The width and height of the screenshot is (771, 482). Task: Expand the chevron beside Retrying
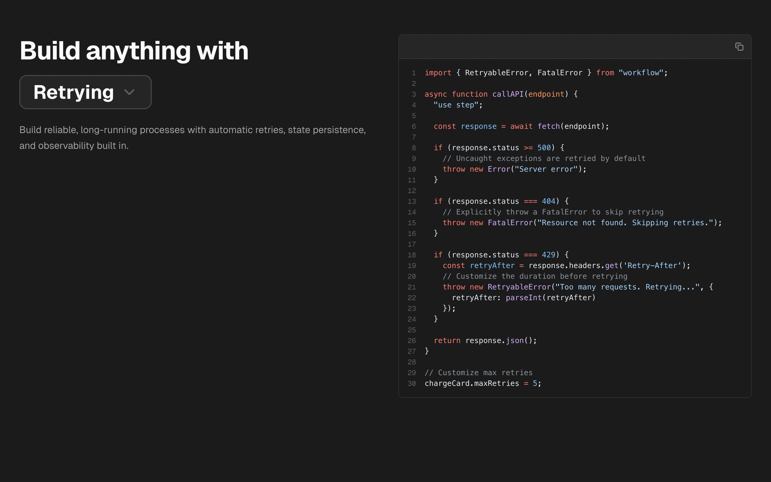[x=129, y=92]
